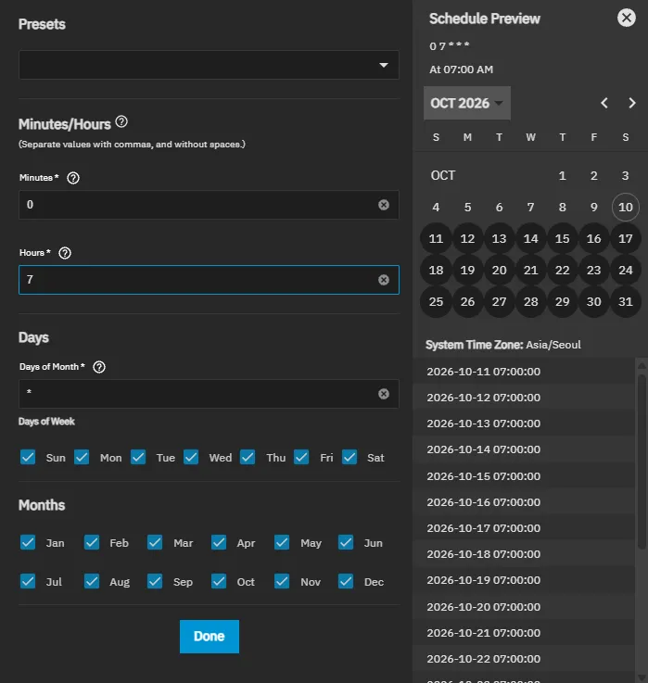Clear the Days of Month value
The height and width of the screenshot is (683, 648).
point(384,394)
